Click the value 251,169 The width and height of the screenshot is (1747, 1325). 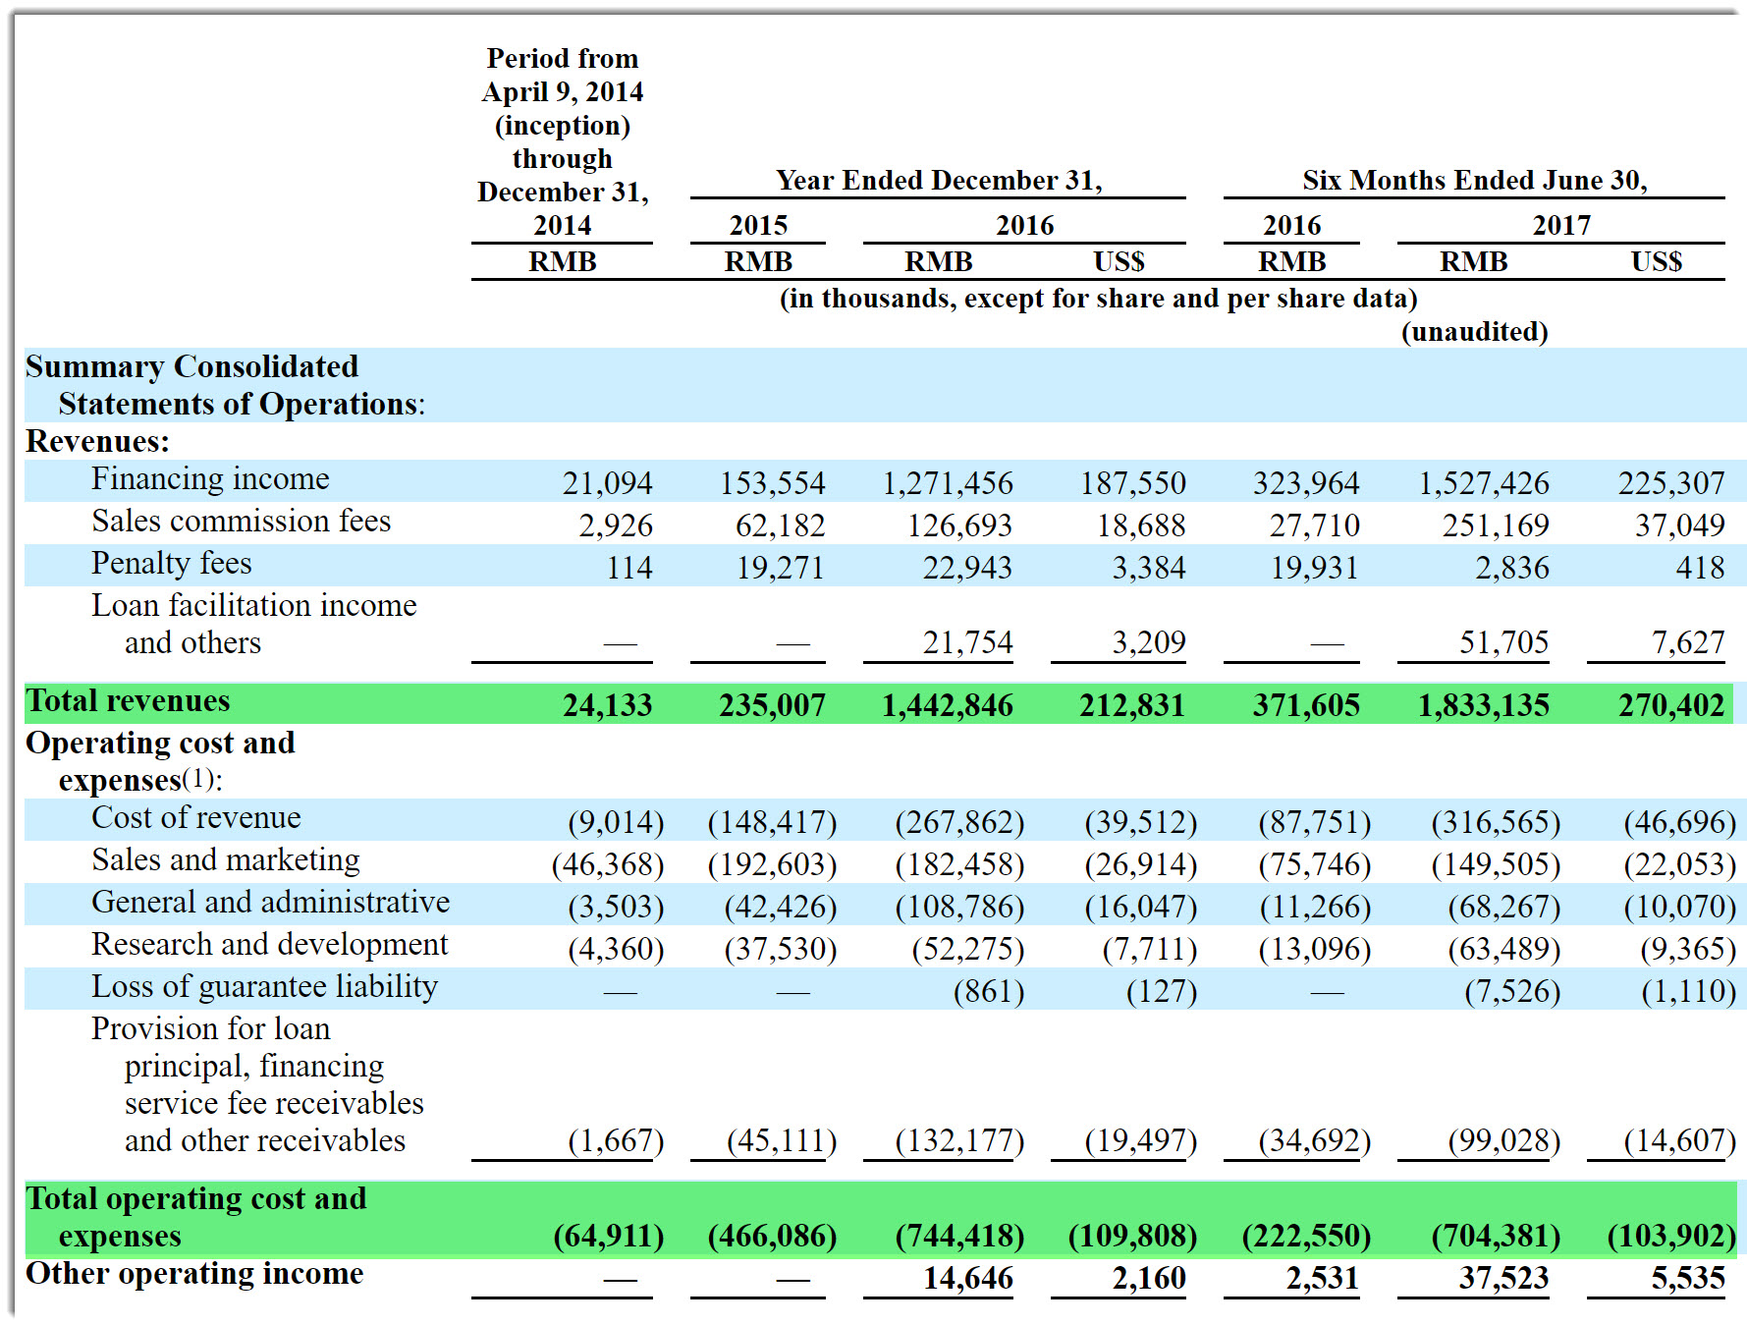tap(1496, 525)
